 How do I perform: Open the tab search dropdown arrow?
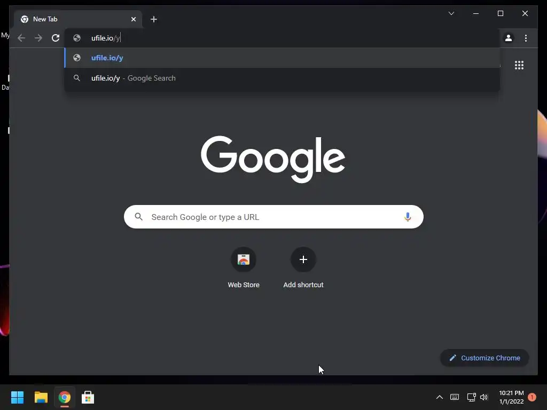coord(451,13)
